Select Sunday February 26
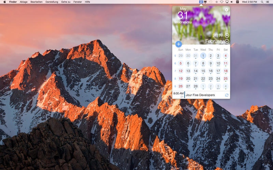 pos(181,86)
